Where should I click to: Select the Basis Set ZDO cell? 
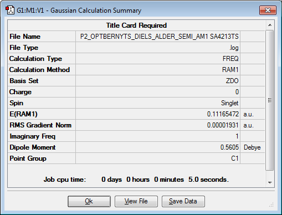[x=158, y=81]
